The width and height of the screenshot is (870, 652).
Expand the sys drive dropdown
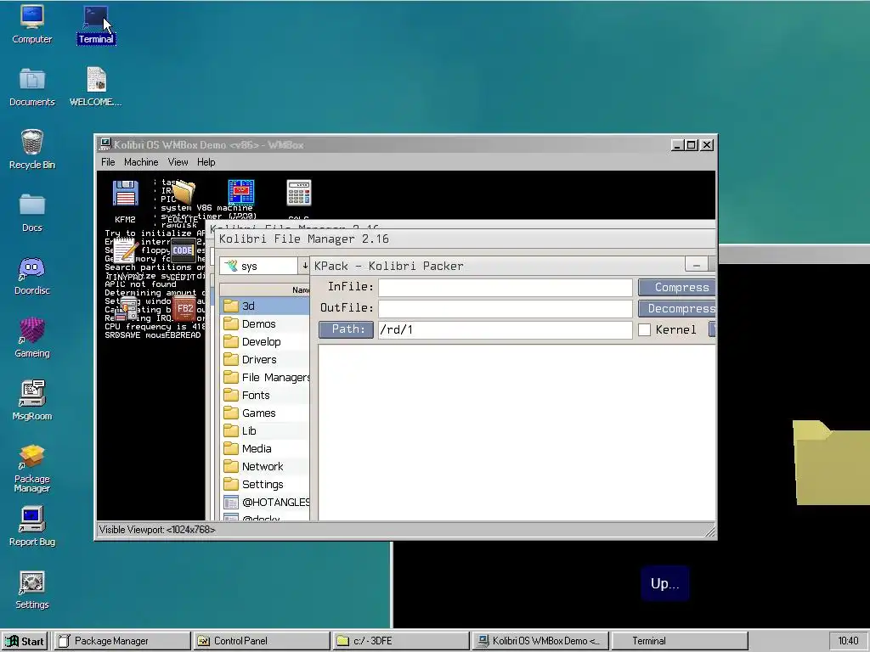pyautogui.click(x=305, y=266)
